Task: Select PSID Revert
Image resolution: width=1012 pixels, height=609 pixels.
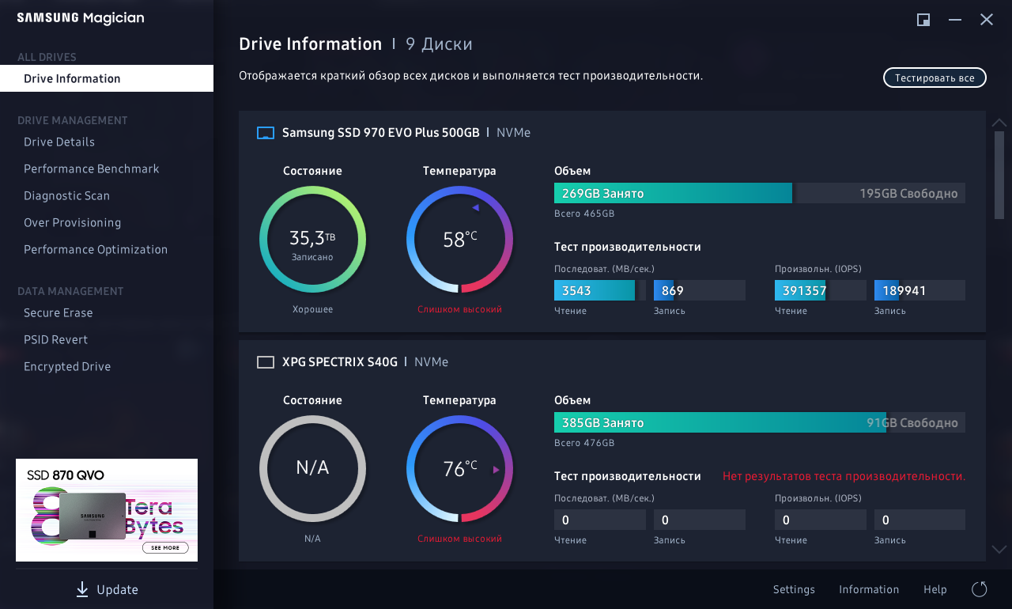Action: 55,339
